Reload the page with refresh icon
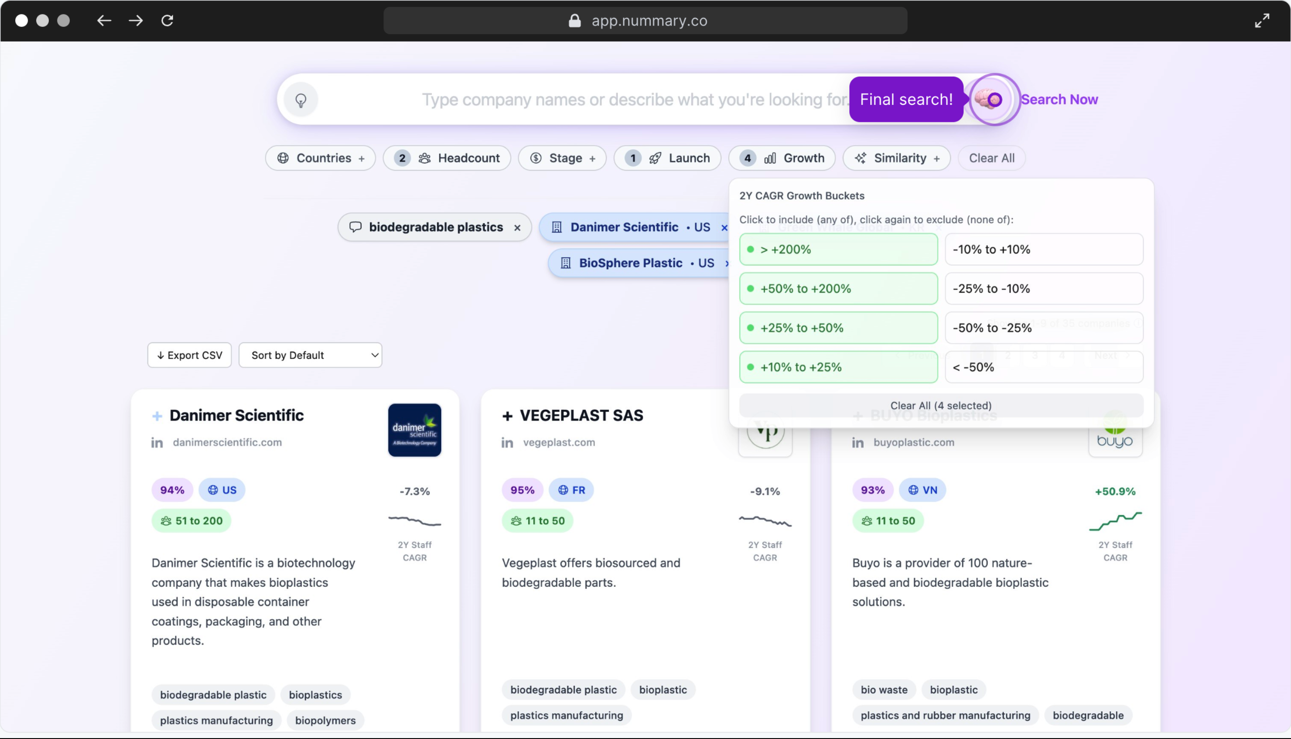This screenshot has height=739, width=1291. (167, 20)
